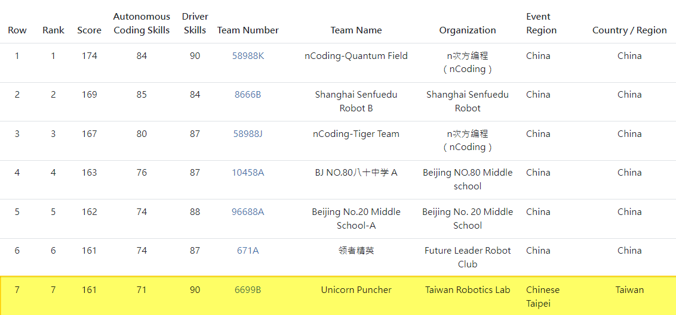
Task: Click the Team Number column header
Action: coord(248,30)
